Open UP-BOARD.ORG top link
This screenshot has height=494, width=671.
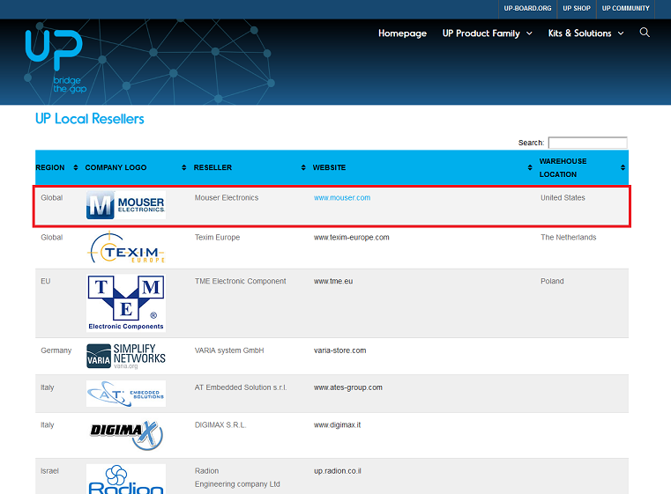[x=527, y=8]
